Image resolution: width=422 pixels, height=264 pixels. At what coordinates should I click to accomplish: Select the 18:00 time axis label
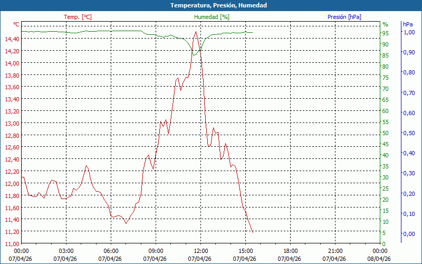point(290,251)
